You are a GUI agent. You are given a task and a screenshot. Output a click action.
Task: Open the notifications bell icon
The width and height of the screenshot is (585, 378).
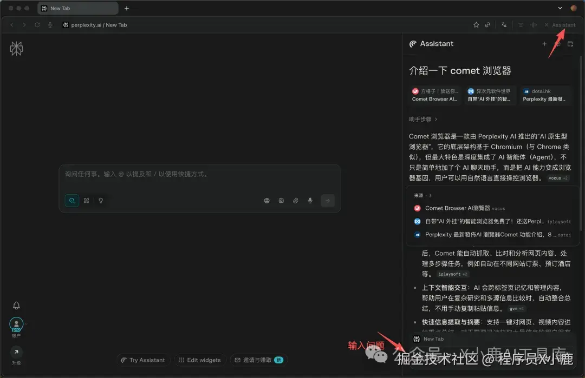tap(16, 306)
